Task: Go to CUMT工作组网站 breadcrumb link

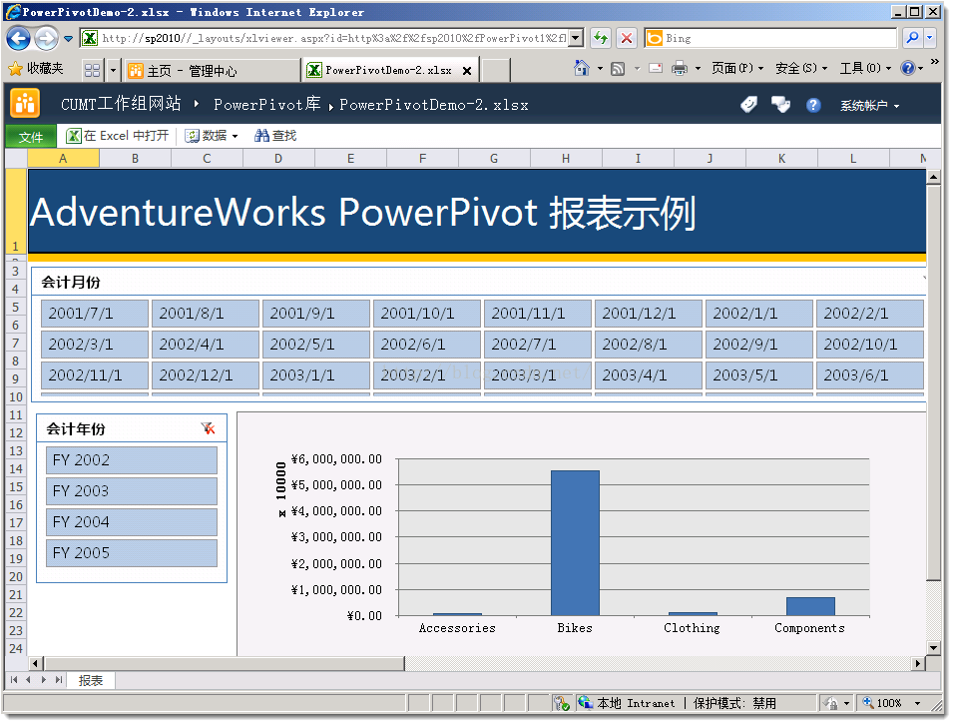Action: (121, 104)
